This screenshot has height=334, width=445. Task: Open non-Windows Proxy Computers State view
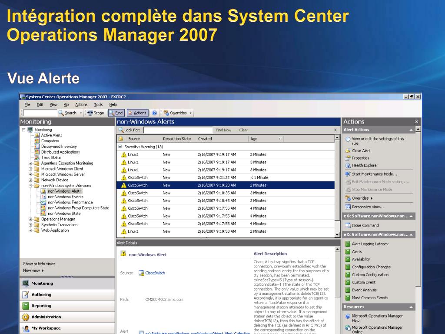(x=78, y=208)
